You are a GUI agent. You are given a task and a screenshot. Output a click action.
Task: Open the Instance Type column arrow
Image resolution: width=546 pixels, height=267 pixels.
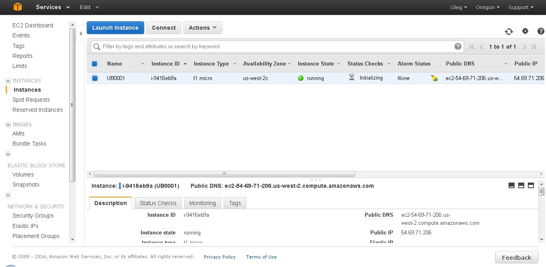tap(234, 64)
